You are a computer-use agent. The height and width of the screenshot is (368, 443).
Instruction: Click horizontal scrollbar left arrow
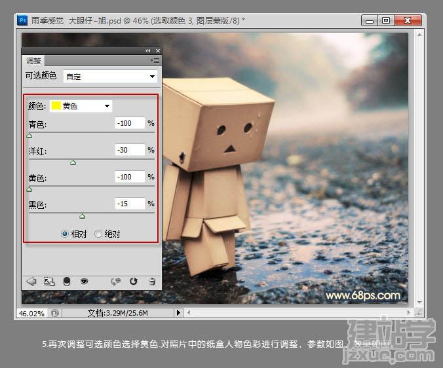tap(189, 312)
